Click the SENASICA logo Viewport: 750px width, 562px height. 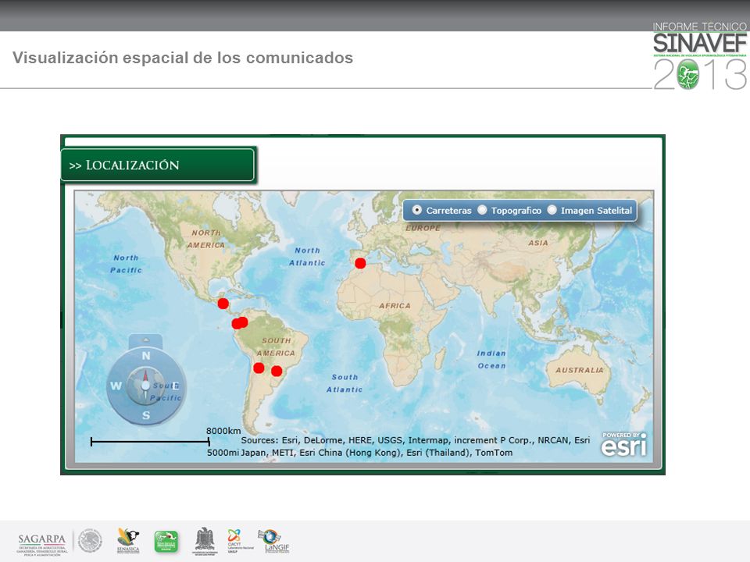[x=128, y=541]
